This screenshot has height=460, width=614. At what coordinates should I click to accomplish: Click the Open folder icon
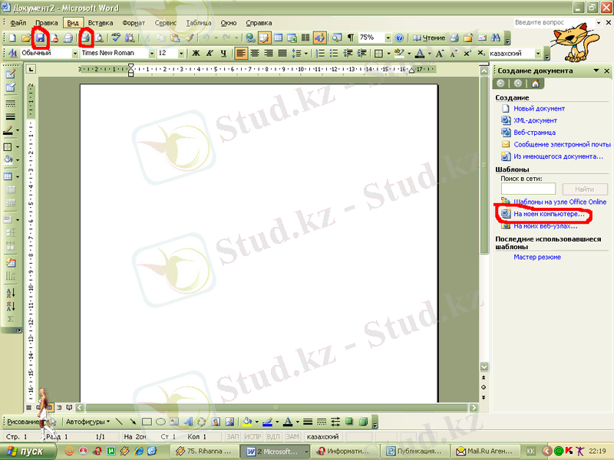pos(26,38)
